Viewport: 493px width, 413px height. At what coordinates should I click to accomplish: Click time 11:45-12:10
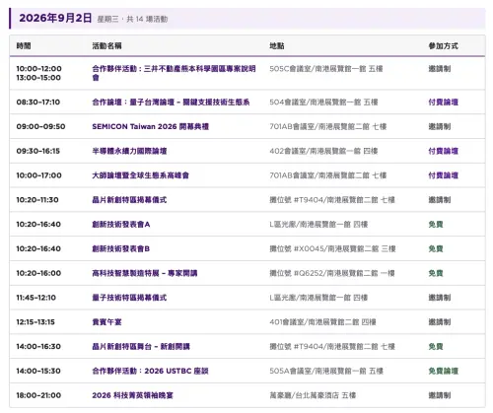[36, 298]
